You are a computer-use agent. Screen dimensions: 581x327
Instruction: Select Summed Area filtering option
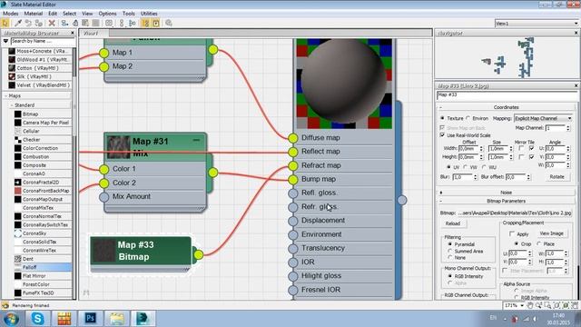[450, 251]
